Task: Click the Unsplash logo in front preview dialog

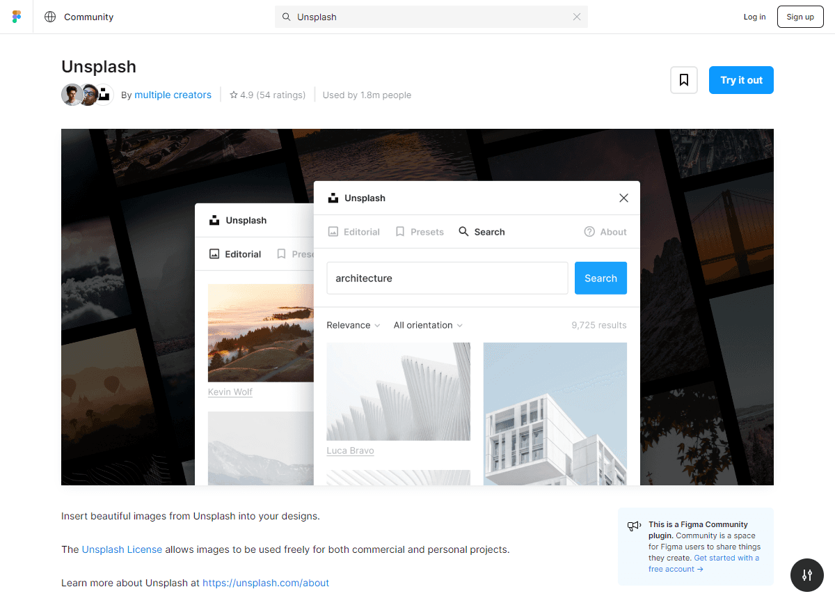Action: click(333, 198)
